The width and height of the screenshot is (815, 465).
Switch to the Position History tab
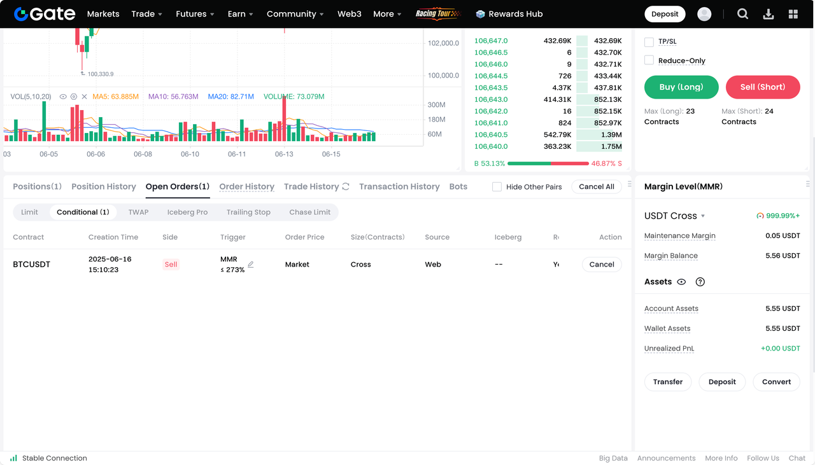coord(103,186)
